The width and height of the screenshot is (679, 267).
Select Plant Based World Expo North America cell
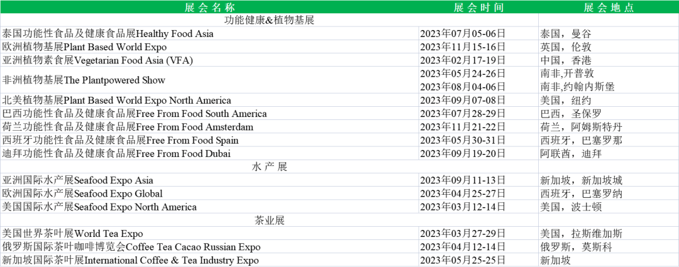click(209, 101)
